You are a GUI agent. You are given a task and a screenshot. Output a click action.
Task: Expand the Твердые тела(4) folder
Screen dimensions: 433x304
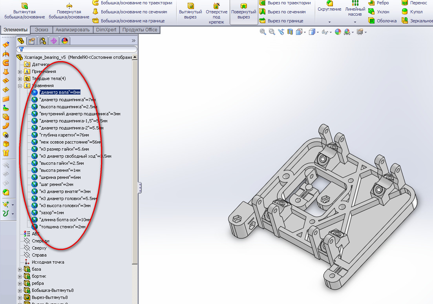tap(20, 78)
